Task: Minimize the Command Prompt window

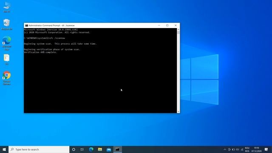Action: [x=159, y=25]
